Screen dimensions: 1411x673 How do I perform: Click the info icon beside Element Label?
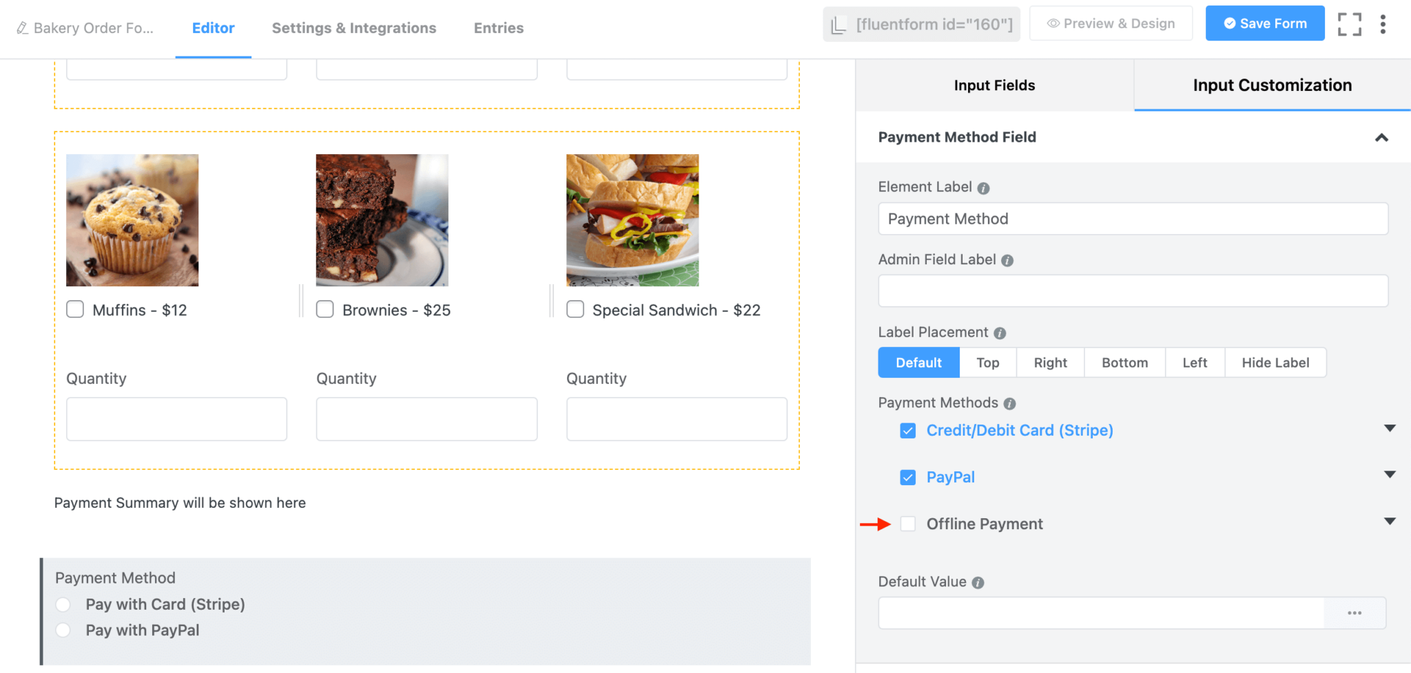click(x=984, y=186)
